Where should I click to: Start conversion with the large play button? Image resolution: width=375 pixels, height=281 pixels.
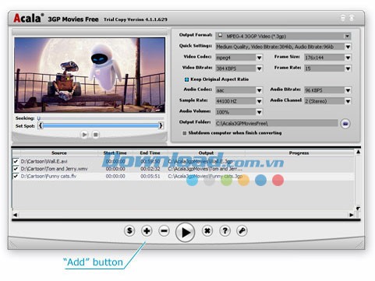click(185, 232)
